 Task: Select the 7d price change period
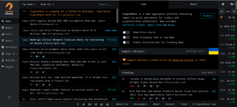pos(234,12)
